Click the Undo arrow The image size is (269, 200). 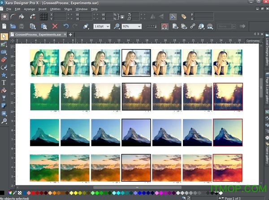tap(66, 26)
